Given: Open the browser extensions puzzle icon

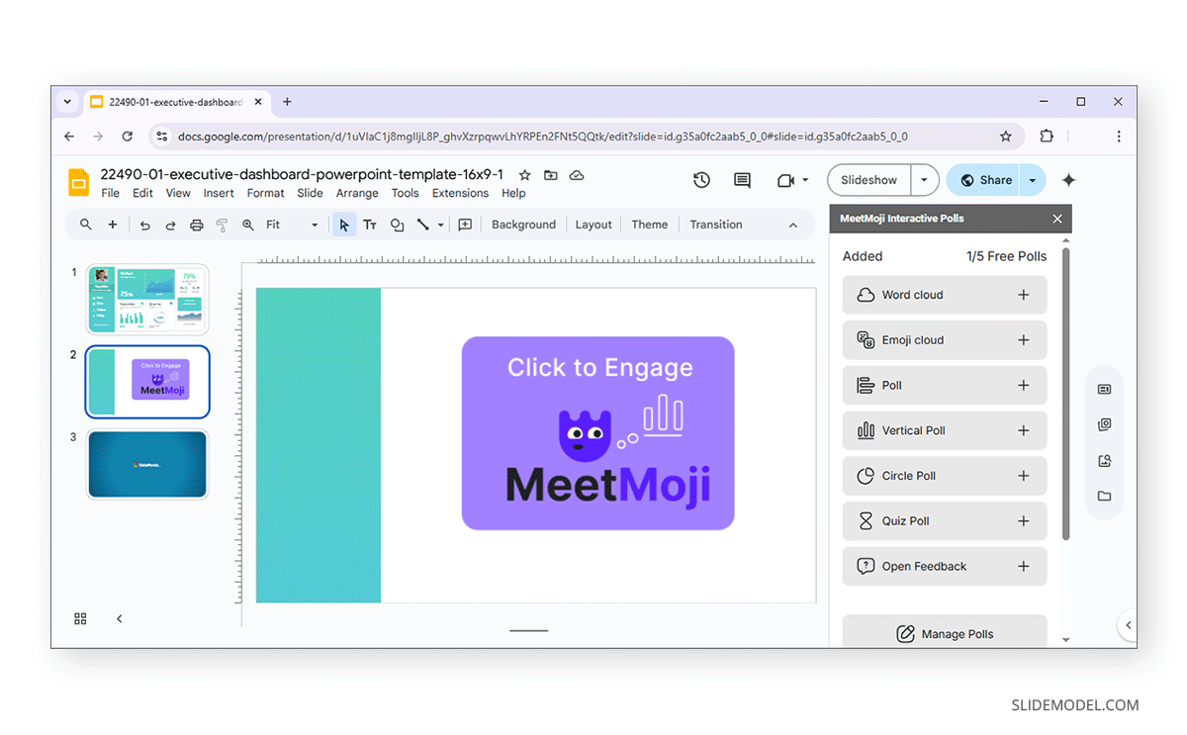Looking at the screenshot, I should [x=1047, y=137].
